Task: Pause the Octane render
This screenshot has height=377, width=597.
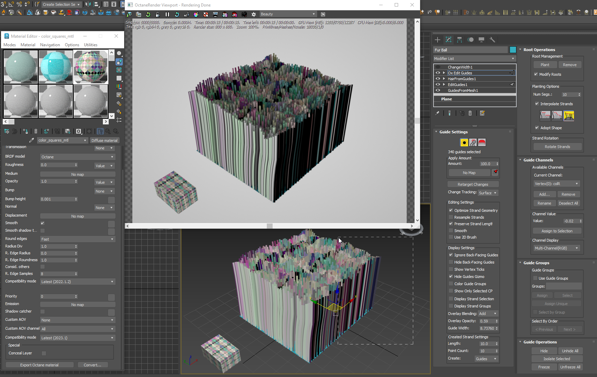Action: point(167,14)
